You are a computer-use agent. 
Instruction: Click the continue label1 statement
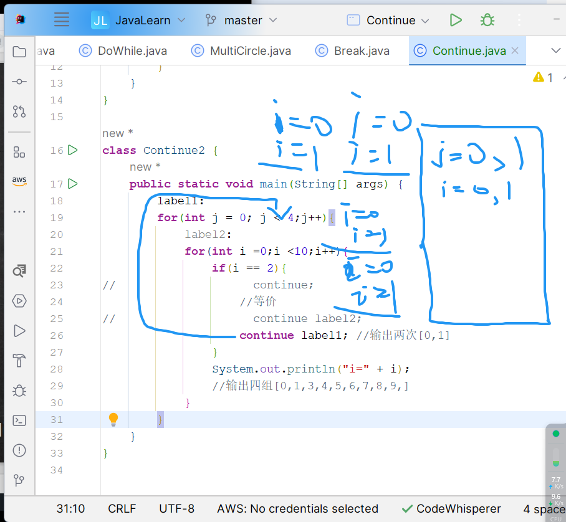[x=294, y=336]
